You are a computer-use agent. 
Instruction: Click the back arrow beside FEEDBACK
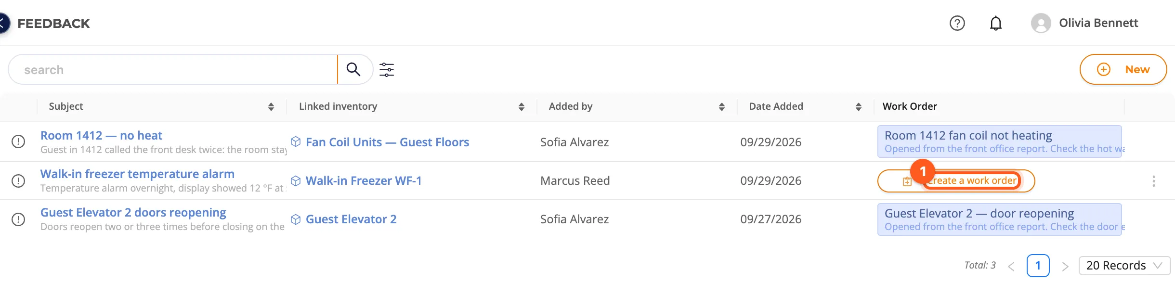pyautogui.click(x=3, y=23)
